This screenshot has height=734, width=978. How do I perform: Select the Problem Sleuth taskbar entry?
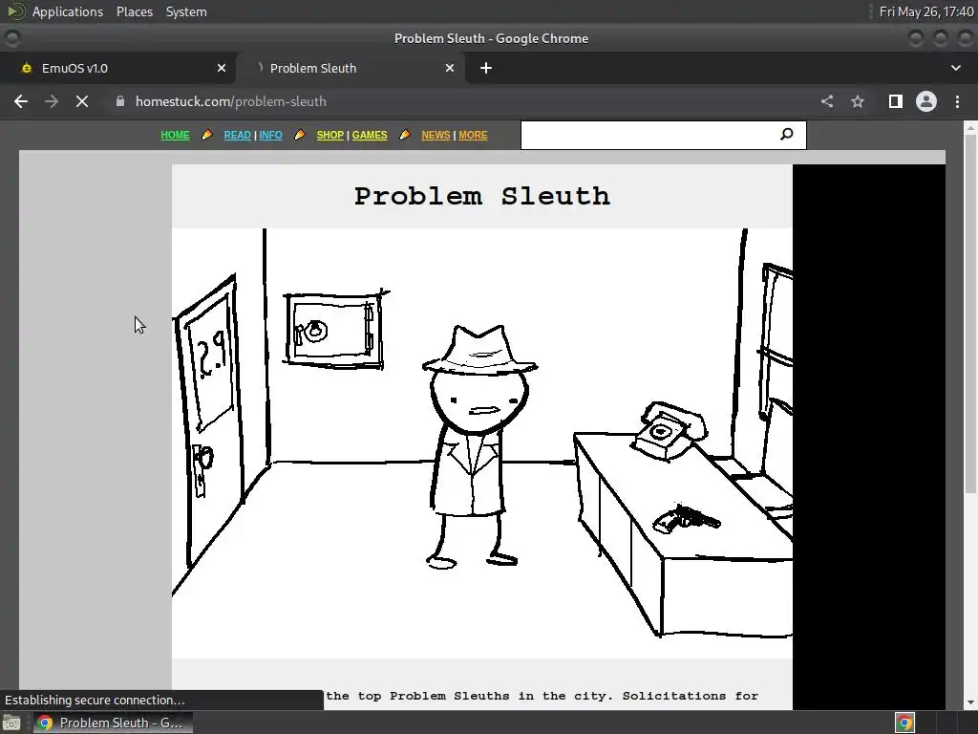click(x=113, y=723)
